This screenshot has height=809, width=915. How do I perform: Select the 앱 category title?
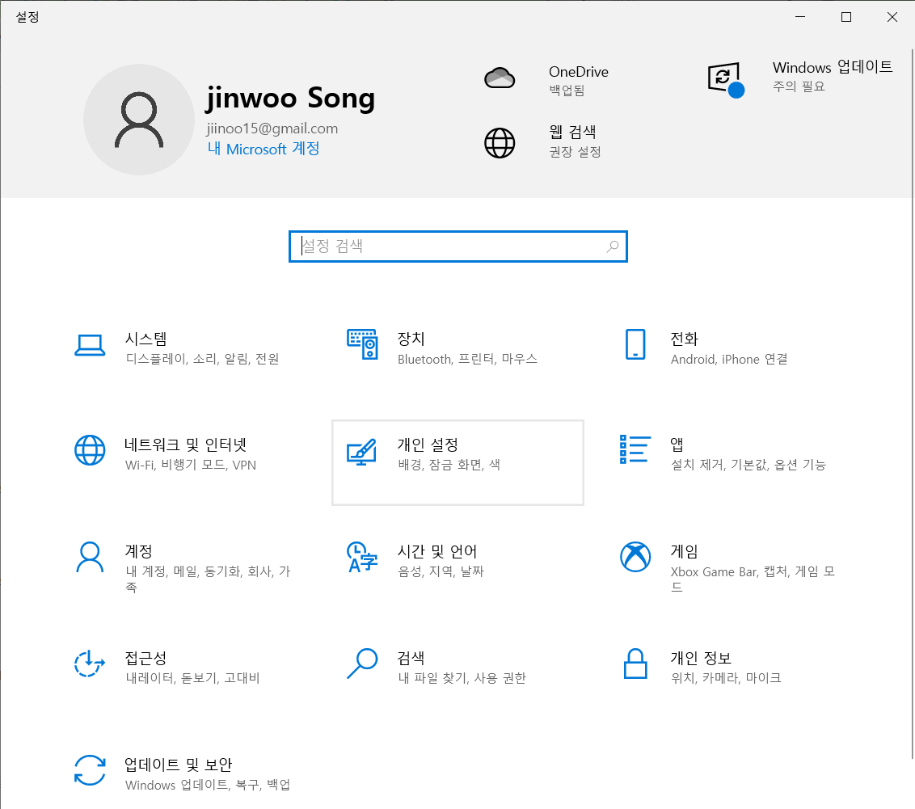tap(677, 445)
